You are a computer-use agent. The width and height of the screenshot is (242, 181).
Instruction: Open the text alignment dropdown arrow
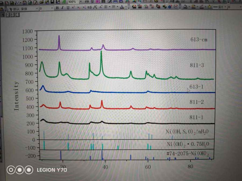[x=110, y=7]
